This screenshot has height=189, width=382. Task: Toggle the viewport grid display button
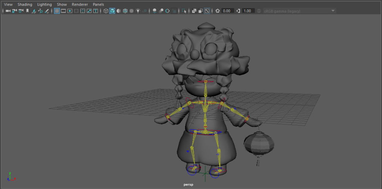57,11
